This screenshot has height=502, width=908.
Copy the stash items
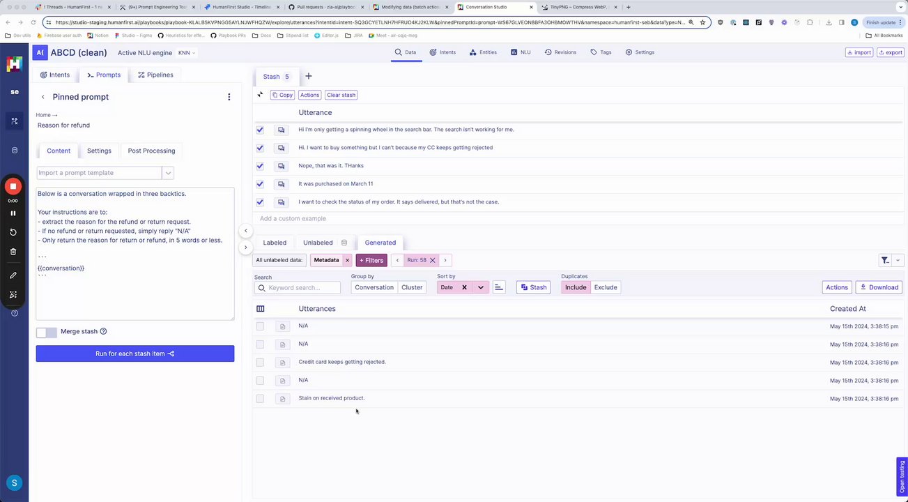pyautogui.click(x=282, y=95)
